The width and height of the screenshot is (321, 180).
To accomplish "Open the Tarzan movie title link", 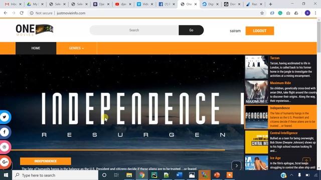I will pyautogui.click(x=275, y=58).
